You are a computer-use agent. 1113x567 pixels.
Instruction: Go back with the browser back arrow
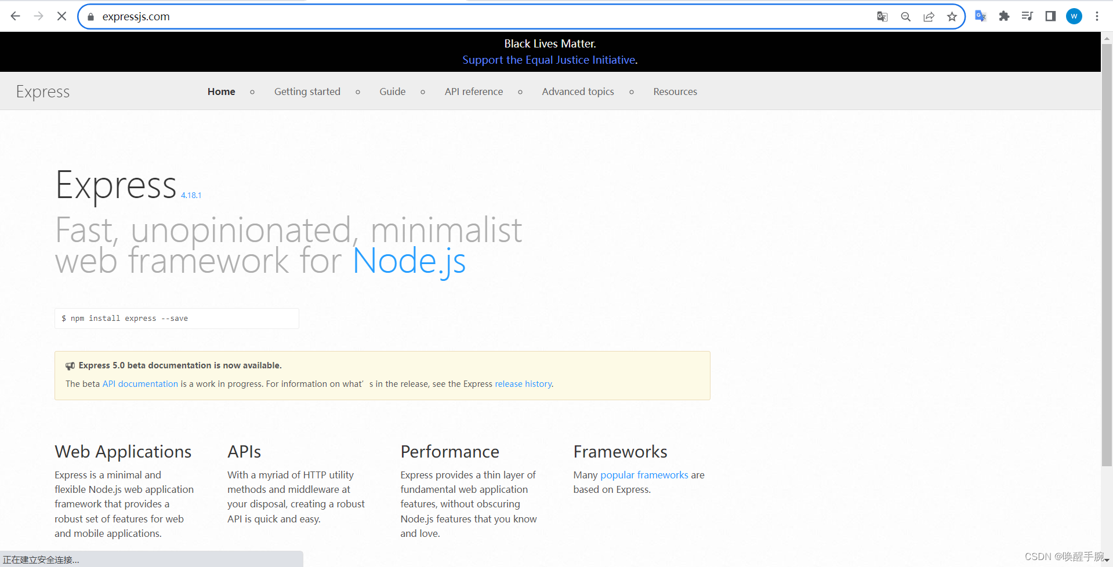16,16
